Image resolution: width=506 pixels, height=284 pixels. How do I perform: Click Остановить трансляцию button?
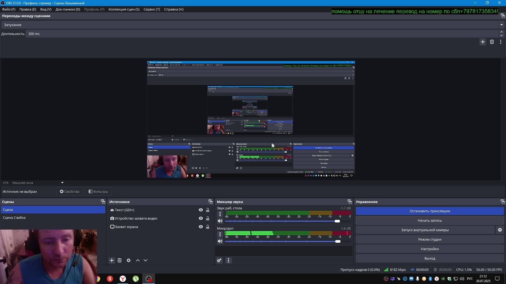tap(430, 211)
